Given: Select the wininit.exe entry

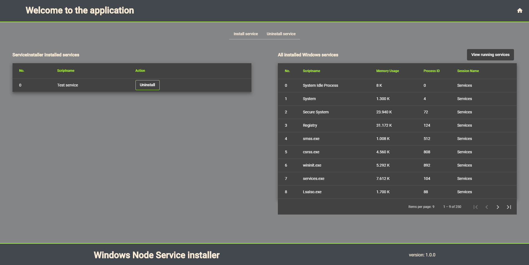Looking at the screenshot, I should click(312, 165).
